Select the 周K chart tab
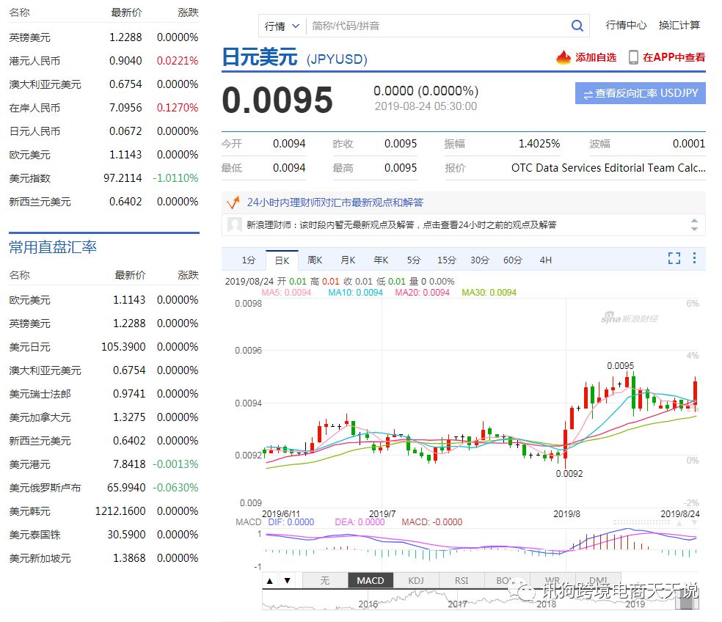The height and width of the screenshot is (622, 722). [x=315, y=260]
